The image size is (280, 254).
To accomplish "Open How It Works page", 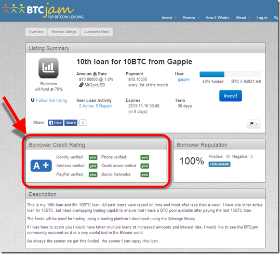I will tap(217, 18).
